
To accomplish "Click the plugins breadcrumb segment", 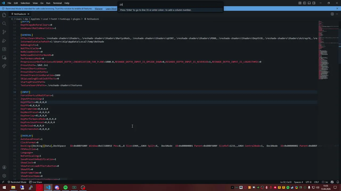I will click(76, 19).
